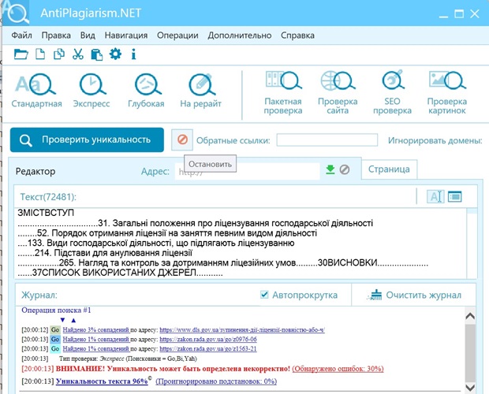Click the scissors cut icon
This screenshot has height=394, width=489.
tap(77, 54)
